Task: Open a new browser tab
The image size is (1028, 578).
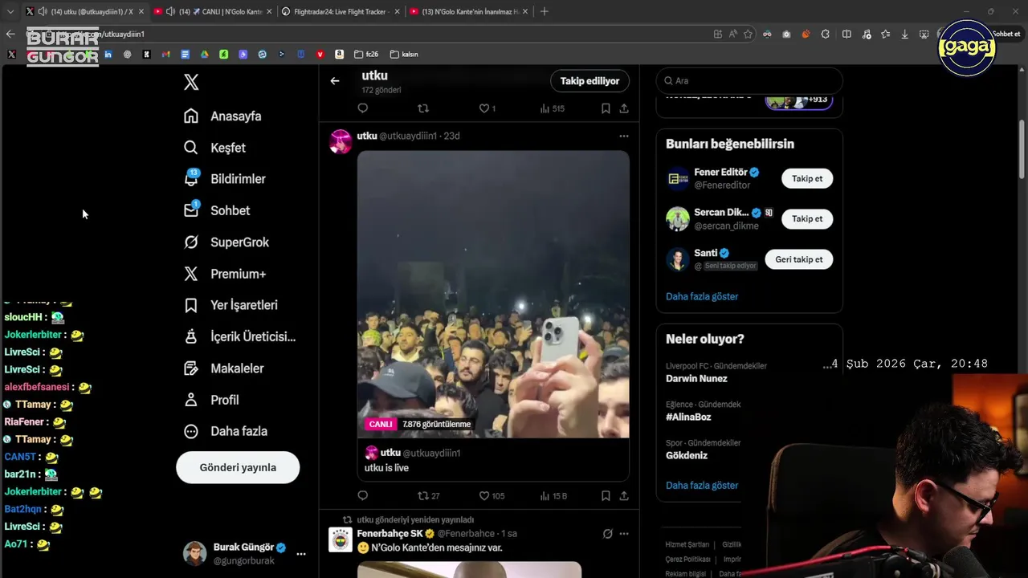Action: (x=545, y=11)
